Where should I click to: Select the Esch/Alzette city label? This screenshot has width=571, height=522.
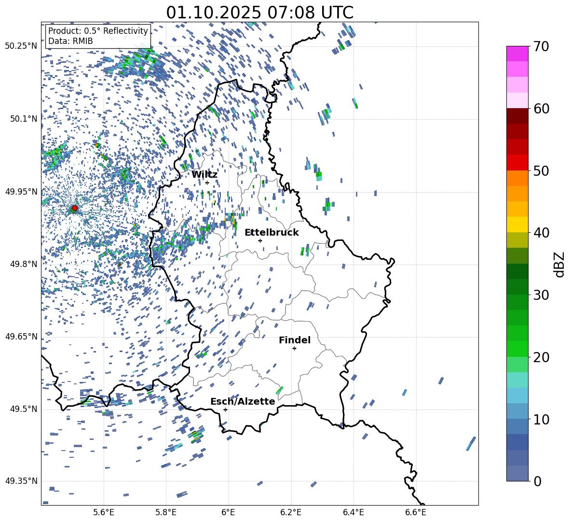(x=243, y=401)
